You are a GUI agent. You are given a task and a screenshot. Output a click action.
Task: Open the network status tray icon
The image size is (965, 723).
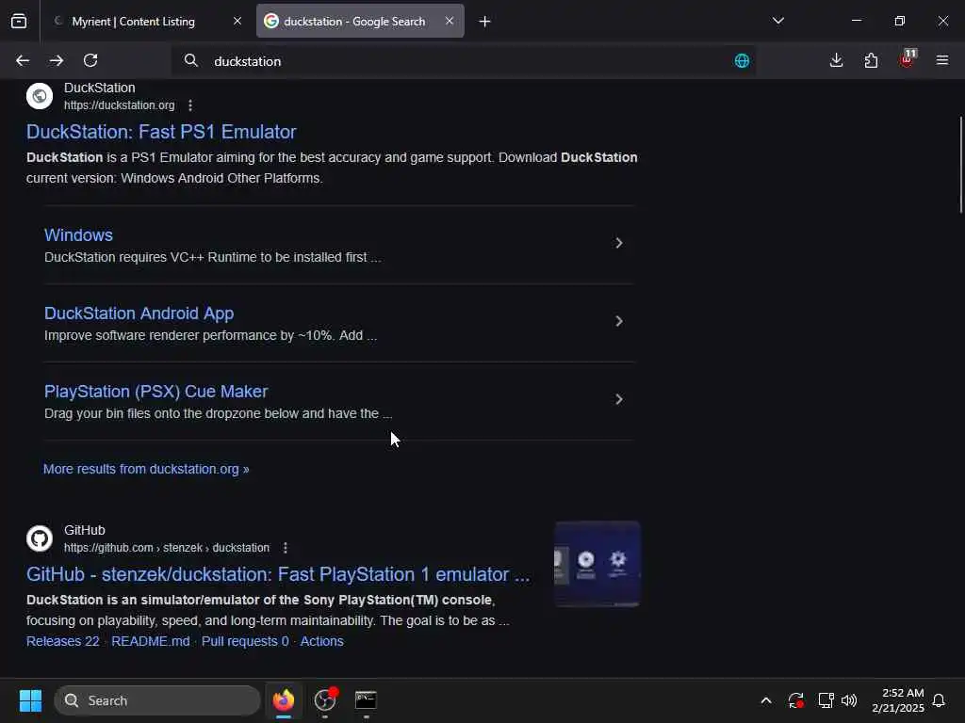[826, 700]
